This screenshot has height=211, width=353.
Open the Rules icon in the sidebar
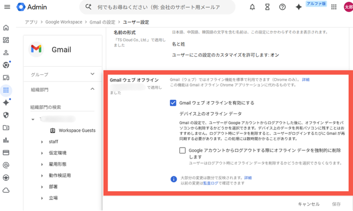[6, 178]
